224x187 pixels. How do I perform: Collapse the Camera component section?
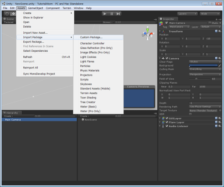(x=160, y=58)
